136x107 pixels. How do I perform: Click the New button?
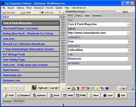pyautogui.click(x=94, y=95)
